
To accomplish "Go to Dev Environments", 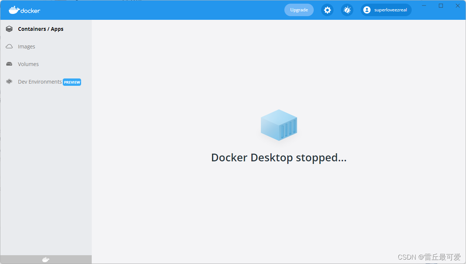I will pyautogui.click(x=40, y=81).
